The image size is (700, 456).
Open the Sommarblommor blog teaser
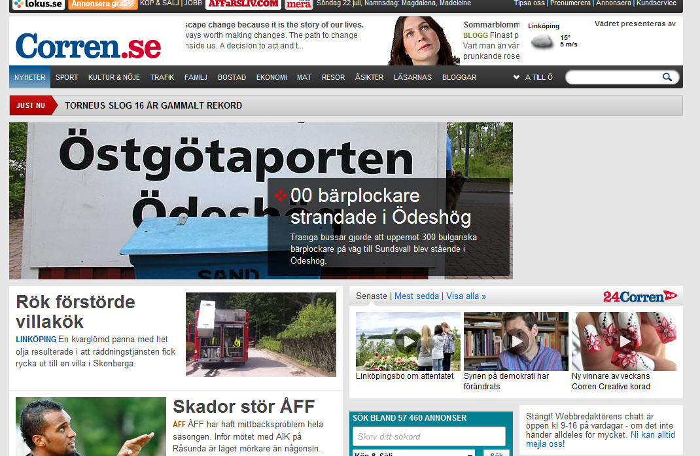coord(491,40)
